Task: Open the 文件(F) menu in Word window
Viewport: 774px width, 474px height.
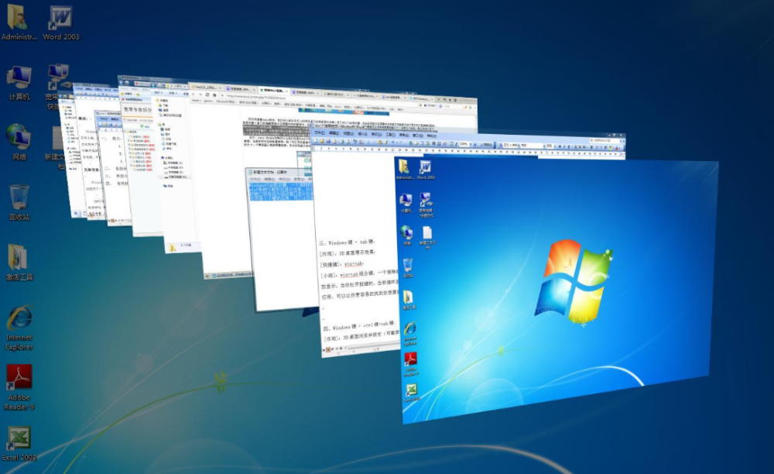Action: pos(320,132)
